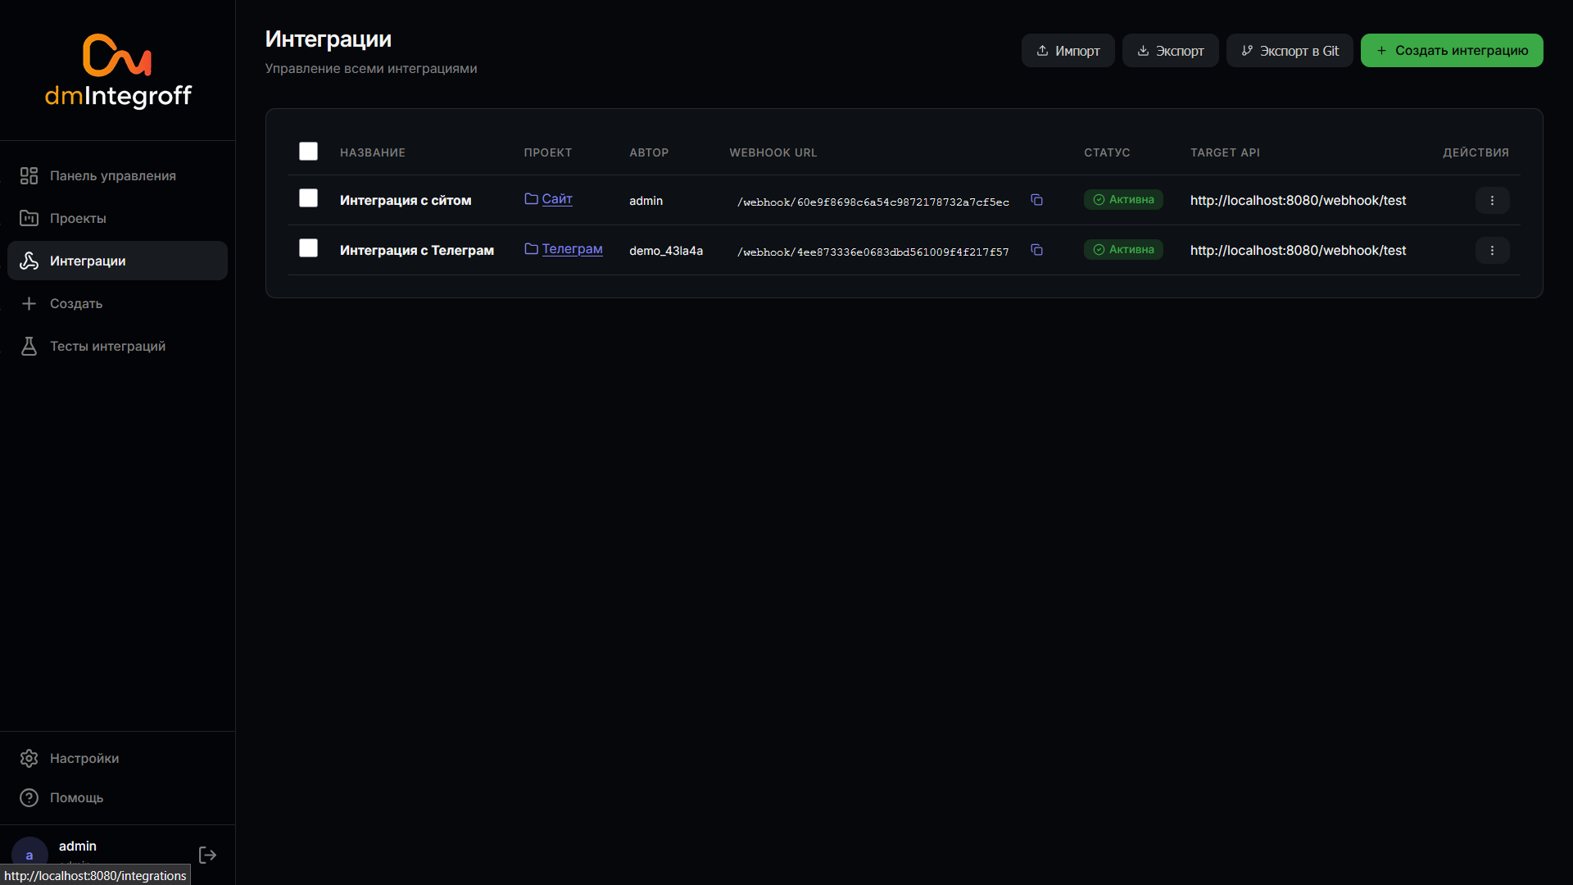Viewport: 1573px width, 885px height.
Task: Toggle the select-all checkbox in table header
Action: (x=308, y=152)
